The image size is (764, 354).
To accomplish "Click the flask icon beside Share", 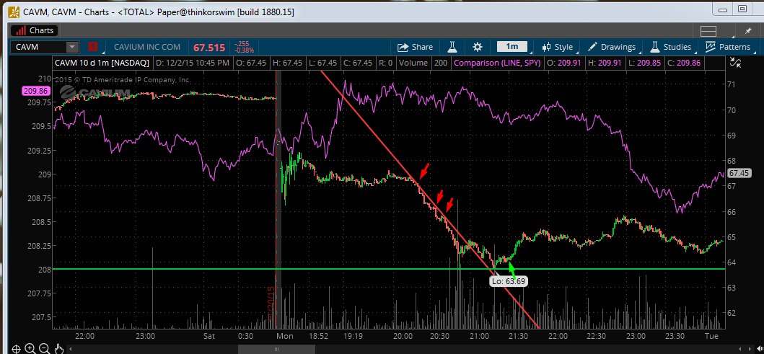I will [452, 47].
